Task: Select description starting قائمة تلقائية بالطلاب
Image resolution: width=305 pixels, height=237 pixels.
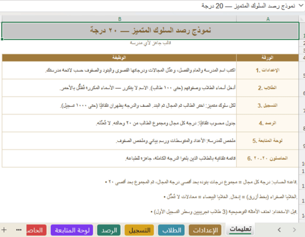Action: [119, 158]
